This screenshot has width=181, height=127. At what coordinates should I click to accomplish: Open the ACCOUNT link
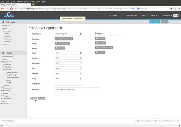point(114,15)
